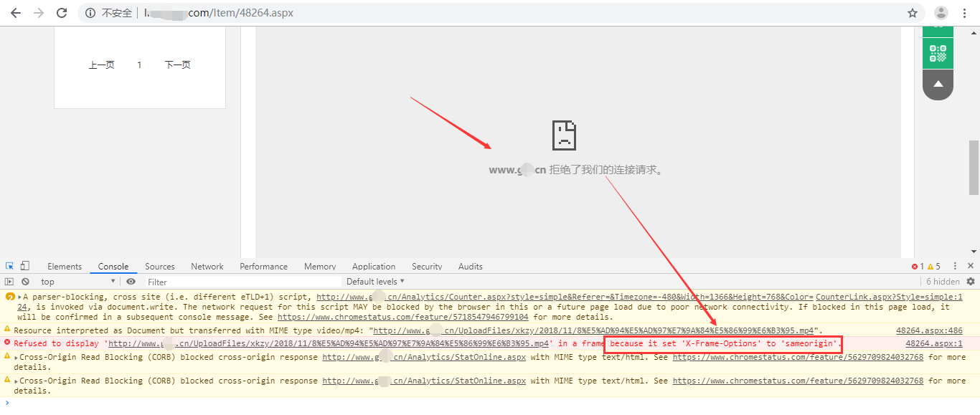Viewport: 980px width, 415px height.
Task: Click the console prompt input line
Action: [490, 403]
